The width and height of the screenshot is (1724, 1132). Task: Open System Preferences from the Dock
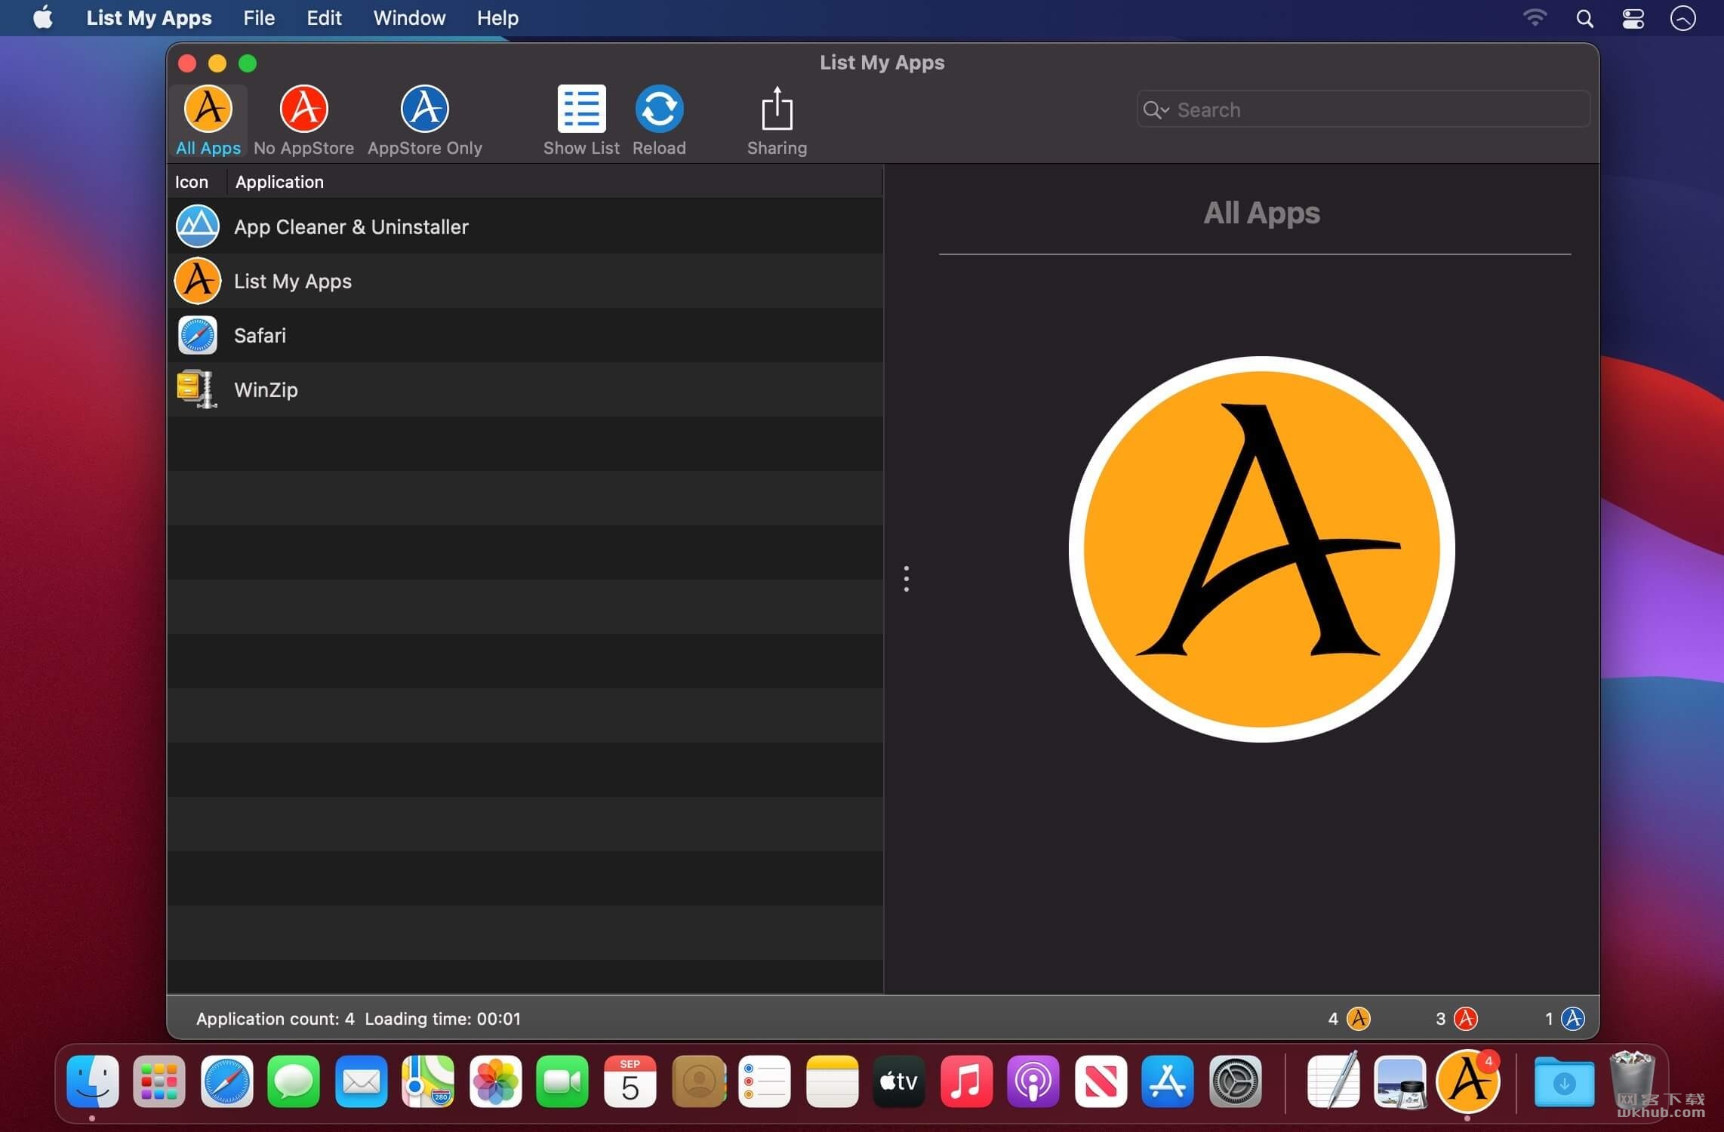(x=1235, y=1082)
